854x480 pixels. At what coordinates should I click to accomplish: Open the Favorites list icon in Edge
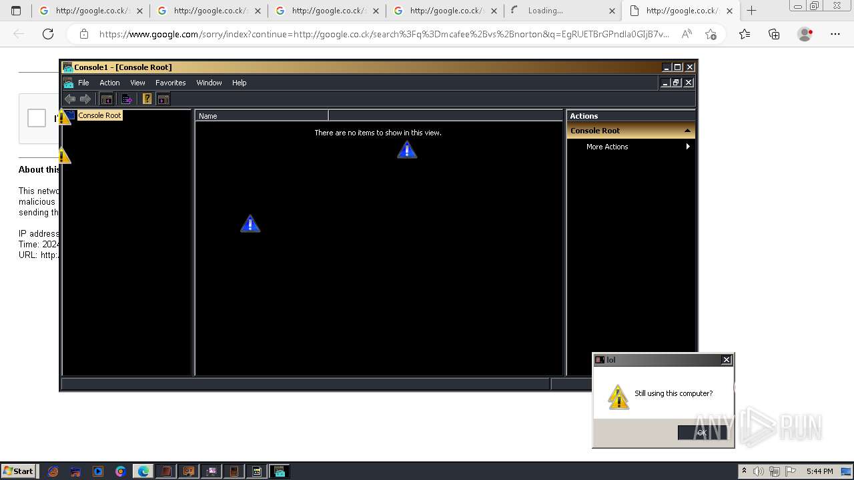coord(745,34)
